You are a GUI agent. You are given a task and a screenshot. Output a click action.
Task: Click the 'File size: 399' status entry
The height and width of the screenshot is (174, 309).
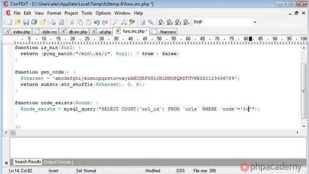tap(205, 171)
